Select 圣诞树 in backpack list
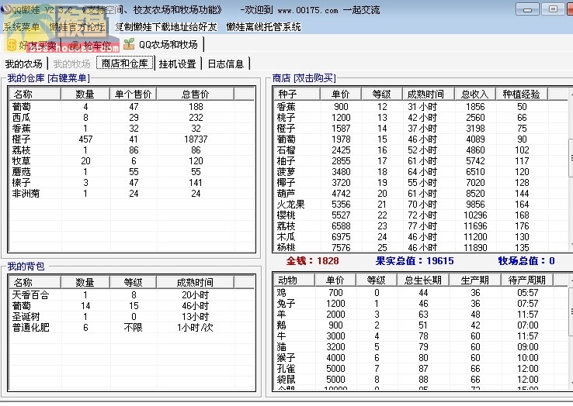The image size is (573, 406). (131, 317)
